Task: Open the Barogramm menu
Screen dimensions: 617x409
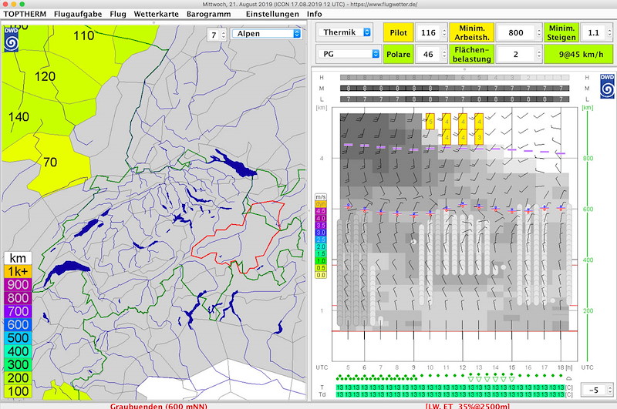Action: tap(208, 14)
